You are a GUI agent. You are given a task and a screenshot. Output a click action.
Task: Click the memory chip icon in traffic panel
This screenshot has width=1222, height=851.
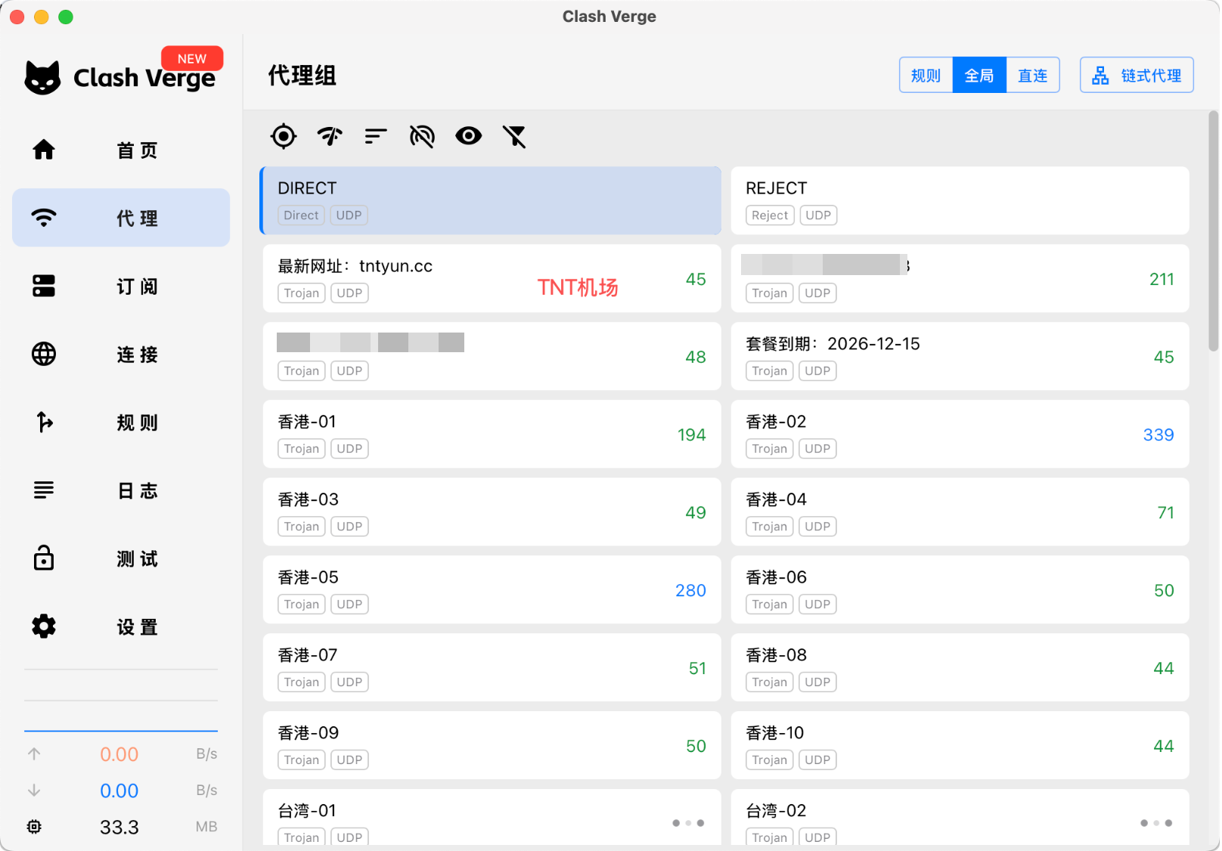point(34,827)
